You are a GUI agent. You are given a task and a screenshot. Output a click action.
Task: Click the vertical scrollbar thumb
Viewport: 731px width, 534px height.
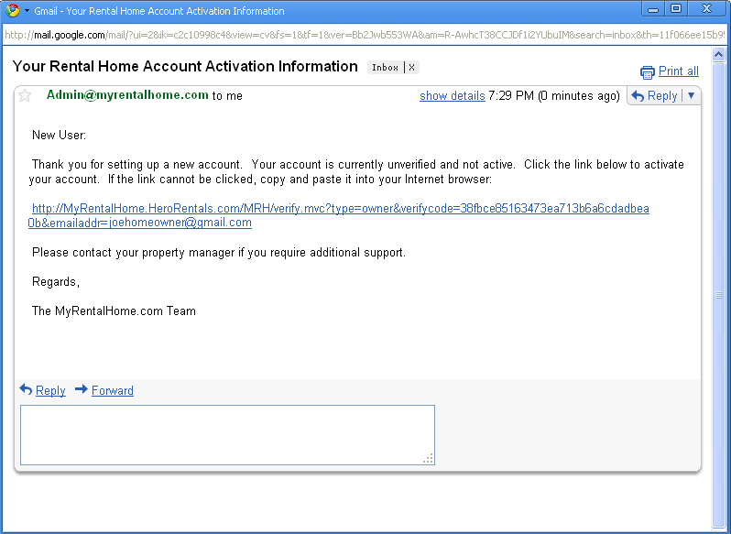(x=718, y=295)
